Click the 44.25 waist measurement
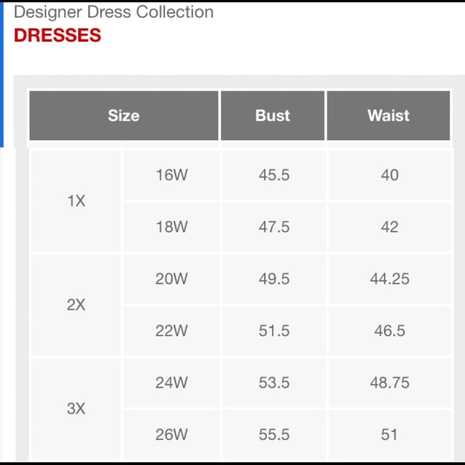The height and width of the screenshot is (465, 465). point(390,279)
